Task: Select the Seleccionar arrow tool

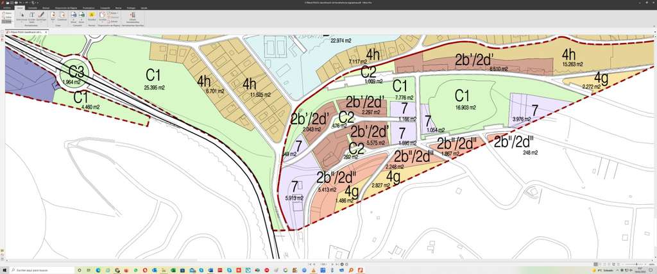Action: [x=21, y=15]
